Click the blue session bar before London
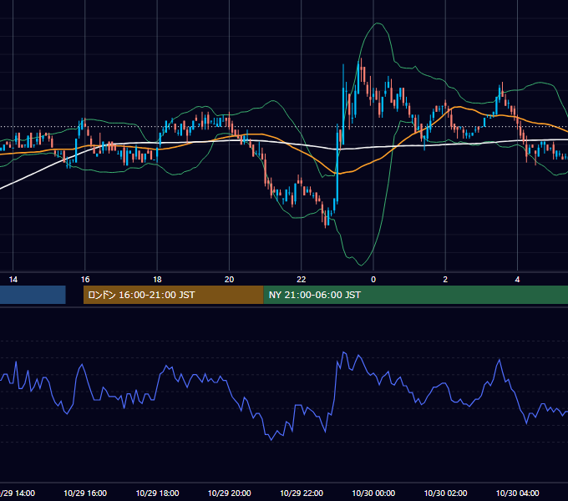This screenshot has height=501, width=568. point(33,295)
